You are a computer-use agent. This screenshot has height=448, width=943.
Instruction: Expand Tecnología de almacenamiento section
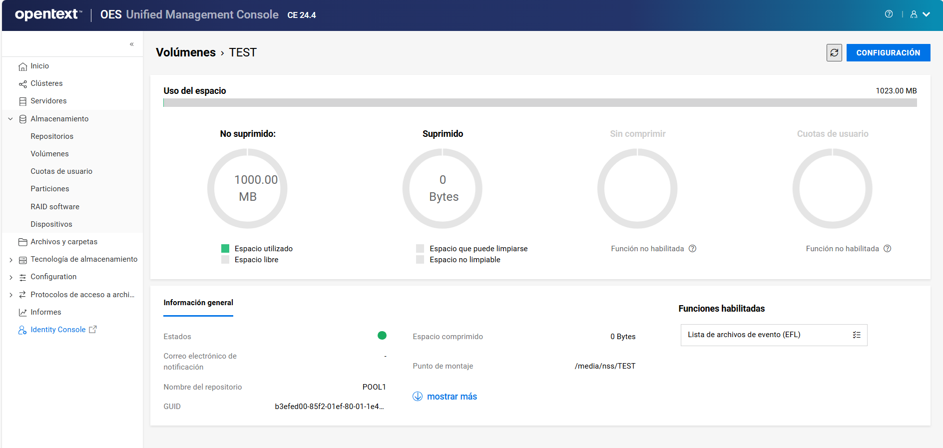pos(10,260)
